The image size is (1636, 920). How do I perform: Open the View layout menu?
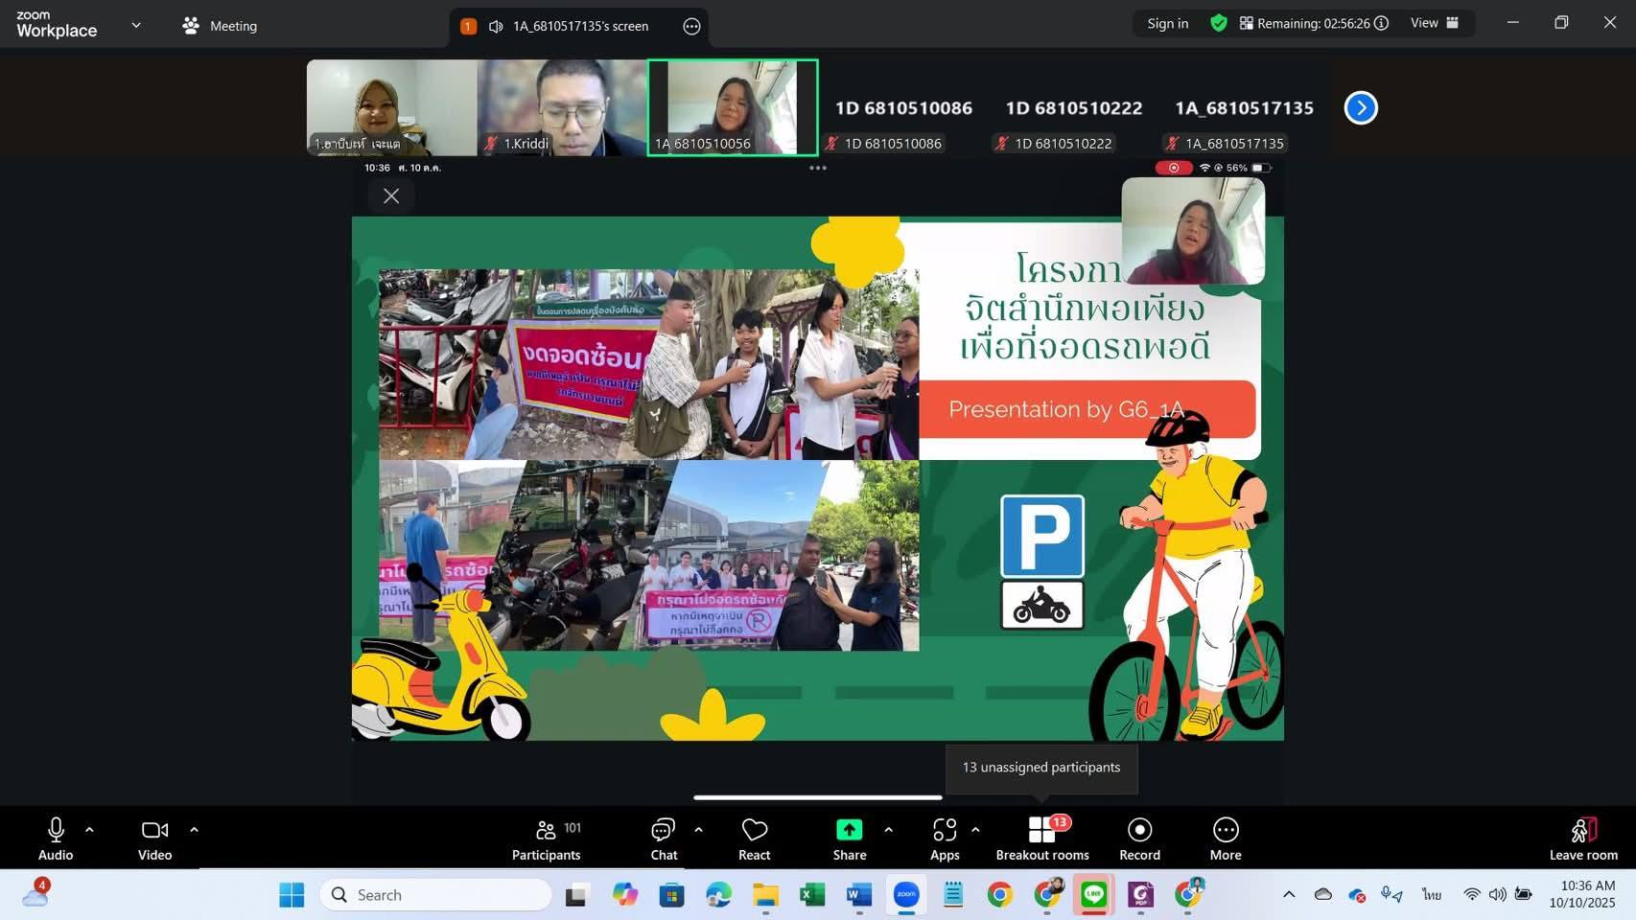point(1434,23)
